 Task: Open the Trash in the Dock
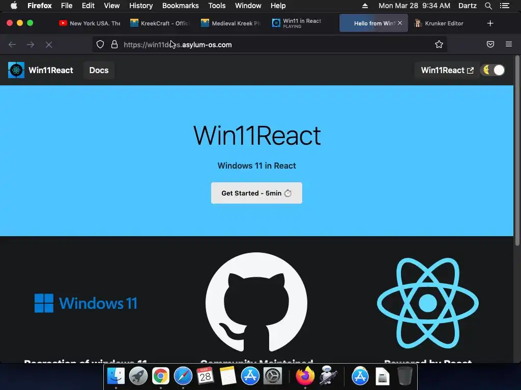tap(404, 376)
